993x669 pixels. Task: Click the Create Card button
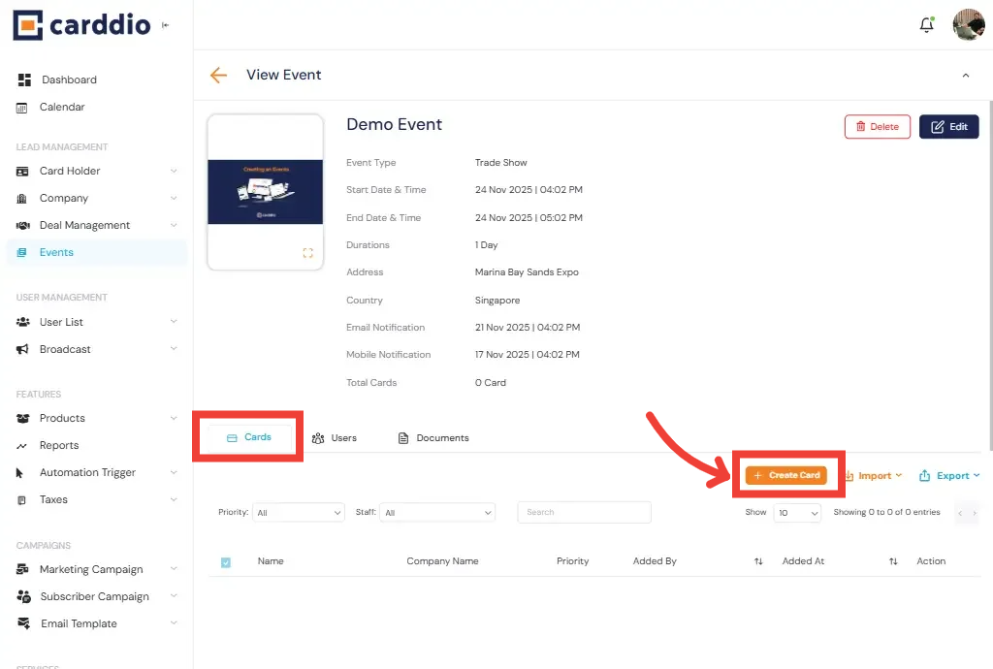click(787, 475)
